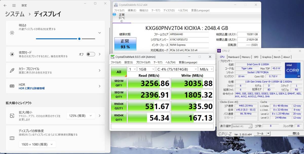Open scale settings chevron
304x154 pixels.
click(x=100, y=116)
